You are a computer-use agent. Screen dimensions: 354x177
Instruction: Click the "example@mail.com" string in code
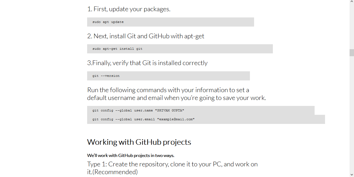click(176, 119)
